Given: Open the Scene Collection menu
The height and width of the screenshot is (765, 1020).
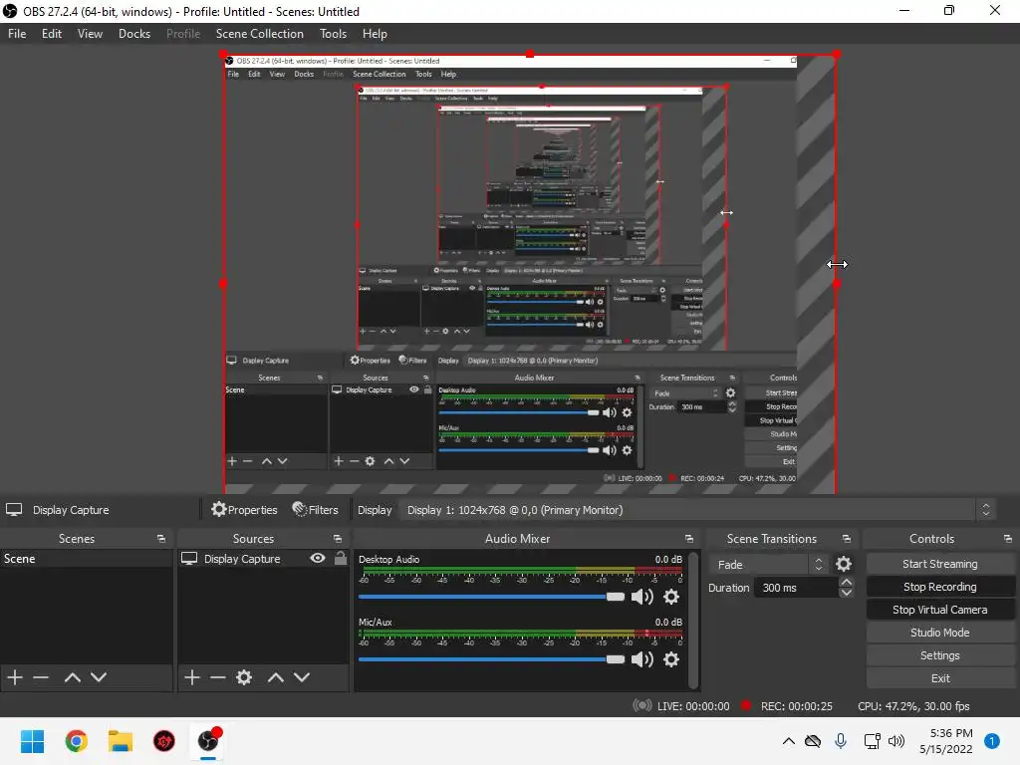Looking at the screenshot, I should [260, 34].
